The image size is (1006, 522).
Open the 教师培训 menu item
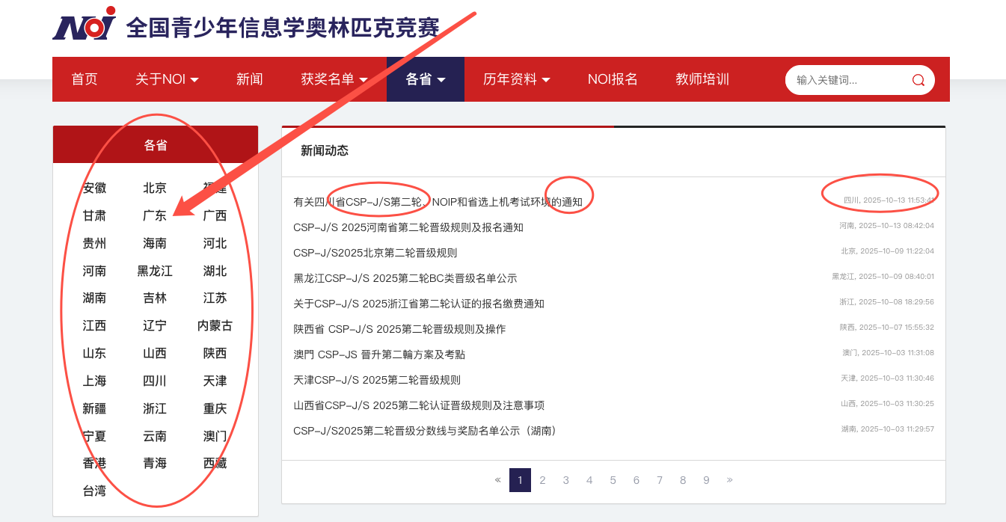pyautogui.click(x=702, y=79)
